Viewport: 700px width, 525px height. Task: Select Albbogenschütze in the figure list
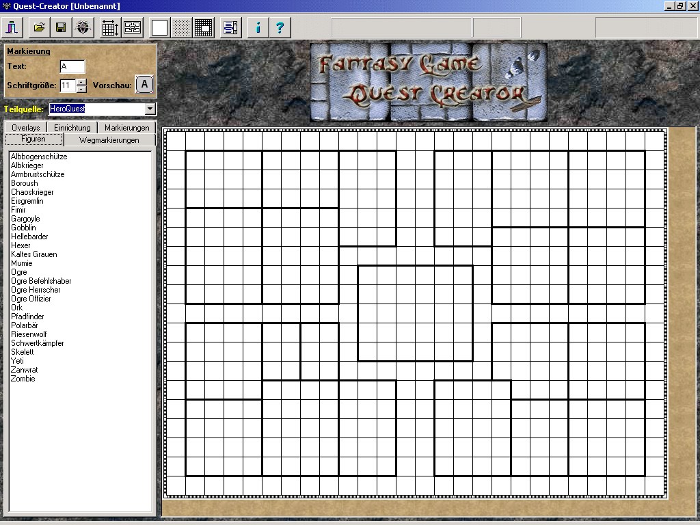pos(39,157)
